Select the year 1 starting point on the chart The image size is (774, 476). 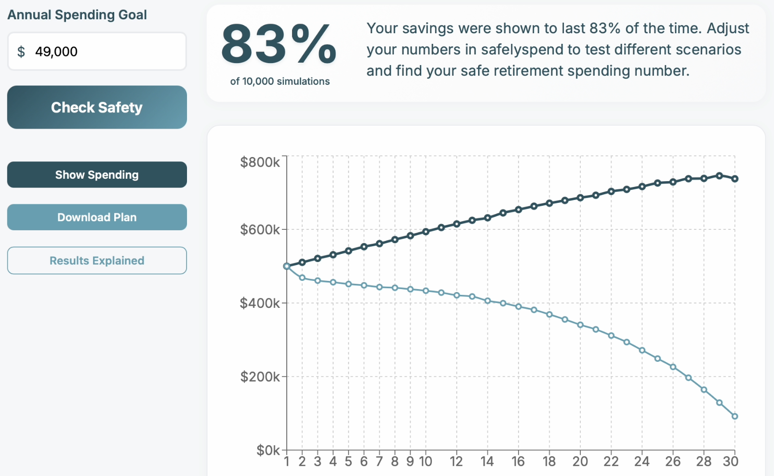[286, 265]
